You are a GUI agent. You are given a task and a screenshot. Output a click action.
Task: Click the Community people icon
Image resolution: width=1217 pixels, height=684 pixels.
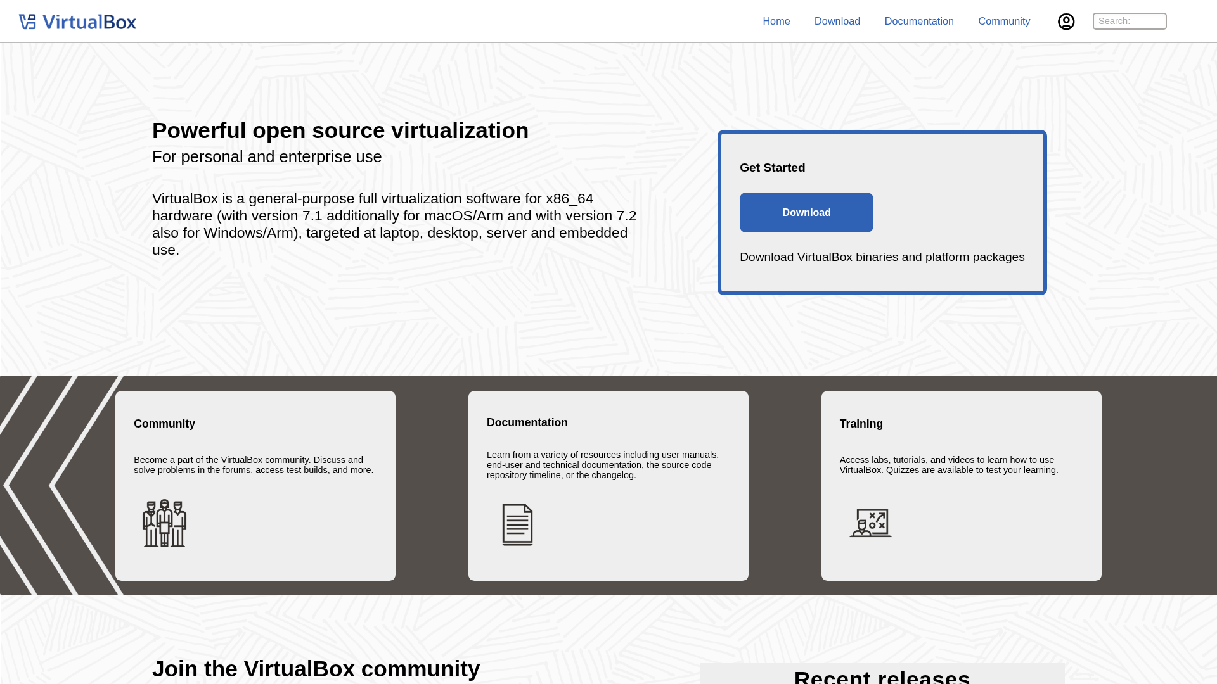pos(164,522)
